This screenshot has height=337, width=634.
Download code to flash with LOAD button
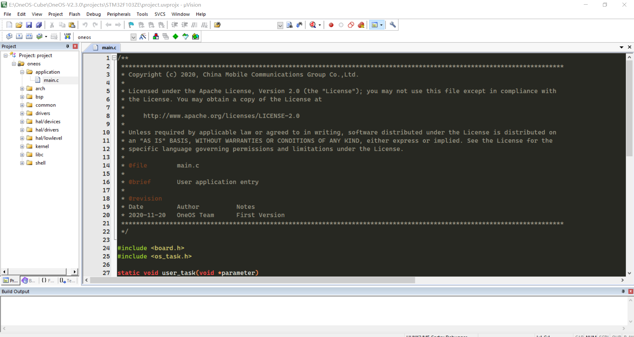pos(67,36)
